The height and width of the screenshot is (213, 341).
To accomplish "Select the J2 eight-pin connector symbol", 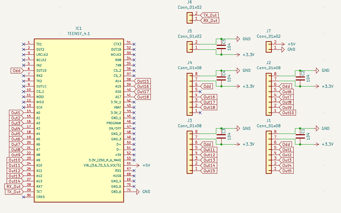I will click(269, 94).
